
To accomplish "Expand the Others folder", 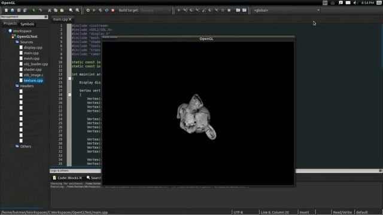I will point(12,146).
